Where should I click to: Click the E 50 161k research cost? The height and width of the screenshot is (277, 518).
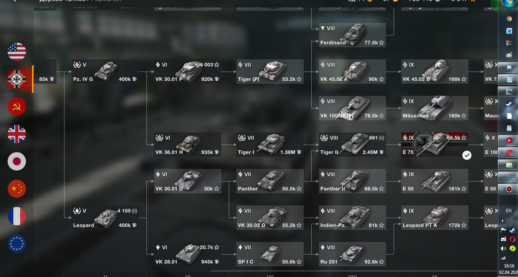click(x=457, y=189)
